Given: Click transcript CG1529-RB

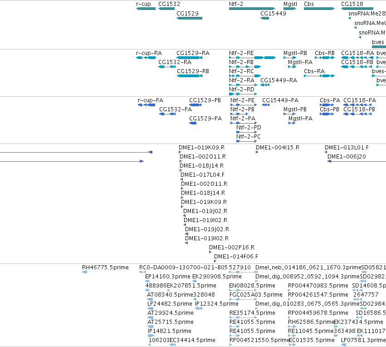Looking at the screenshot, I should click(x=193, y=71).
